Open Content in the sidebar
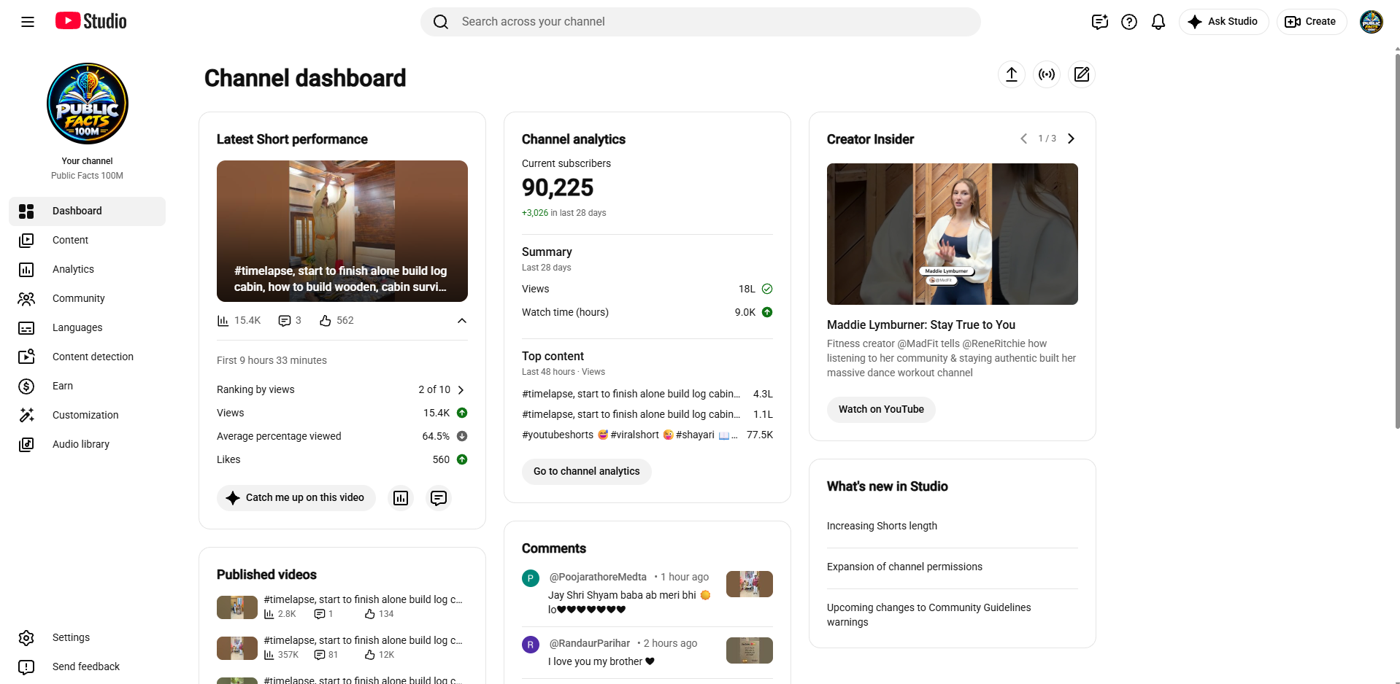 [88, 240]
